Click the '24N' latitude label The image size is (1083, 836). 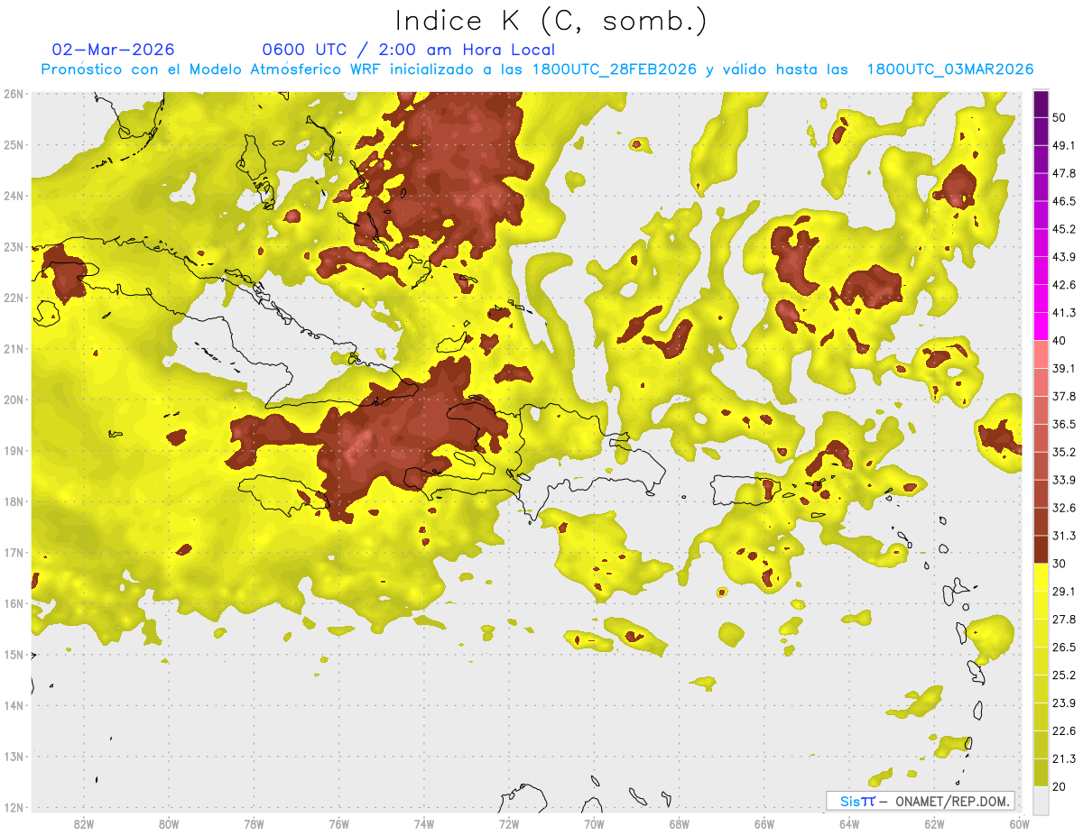[x=14, y=196]
